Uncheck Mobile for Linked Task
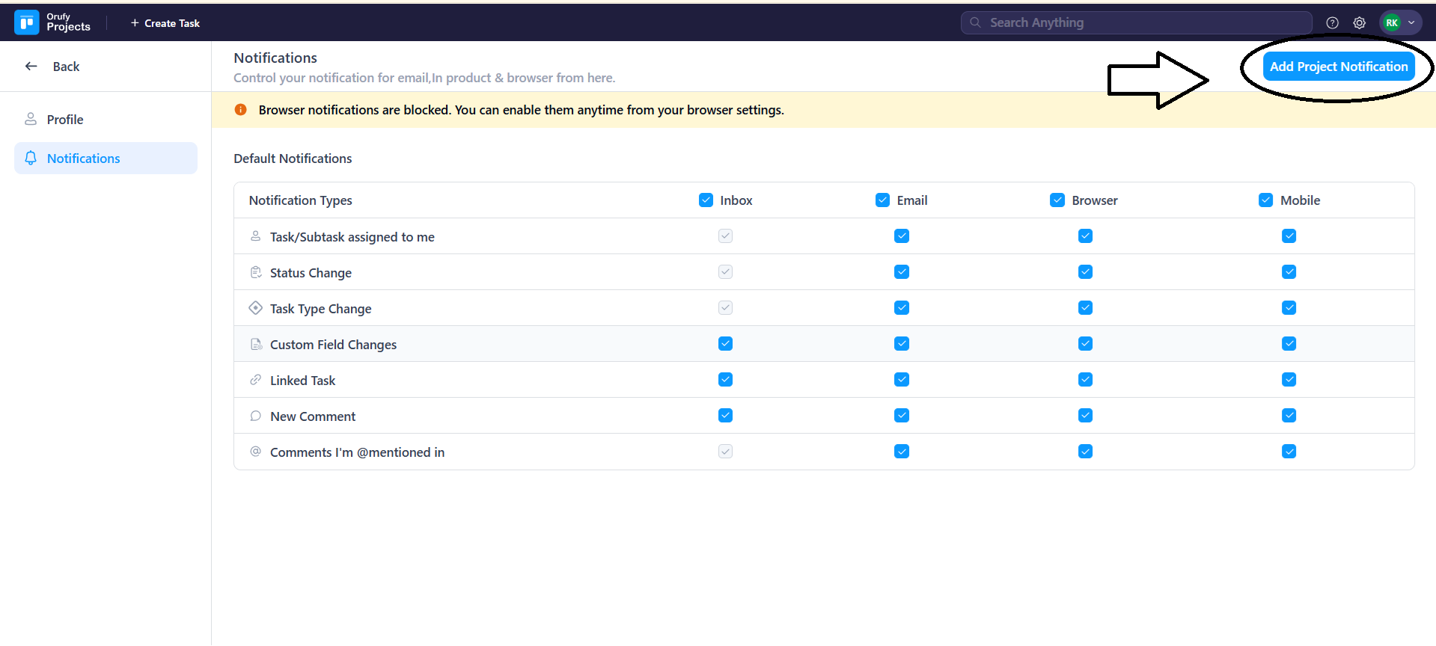Screen dimensions: 1436x646 coord(1289,380)
